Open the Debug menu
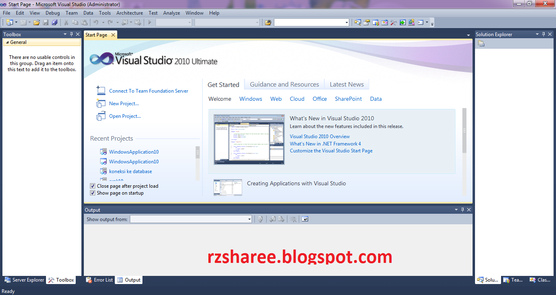This screenshot has width=556, height=295. click(x=53, y=13)
